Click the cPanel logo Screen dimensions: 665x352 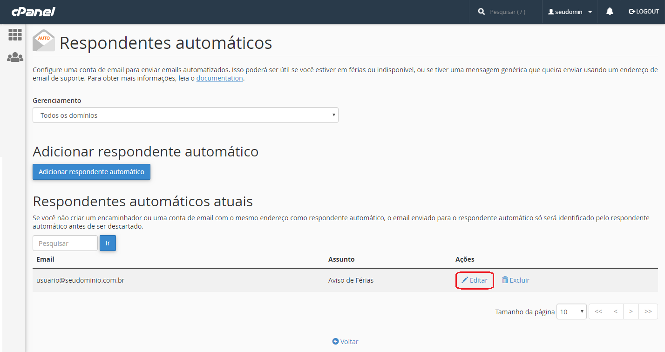tap(33, 12)
